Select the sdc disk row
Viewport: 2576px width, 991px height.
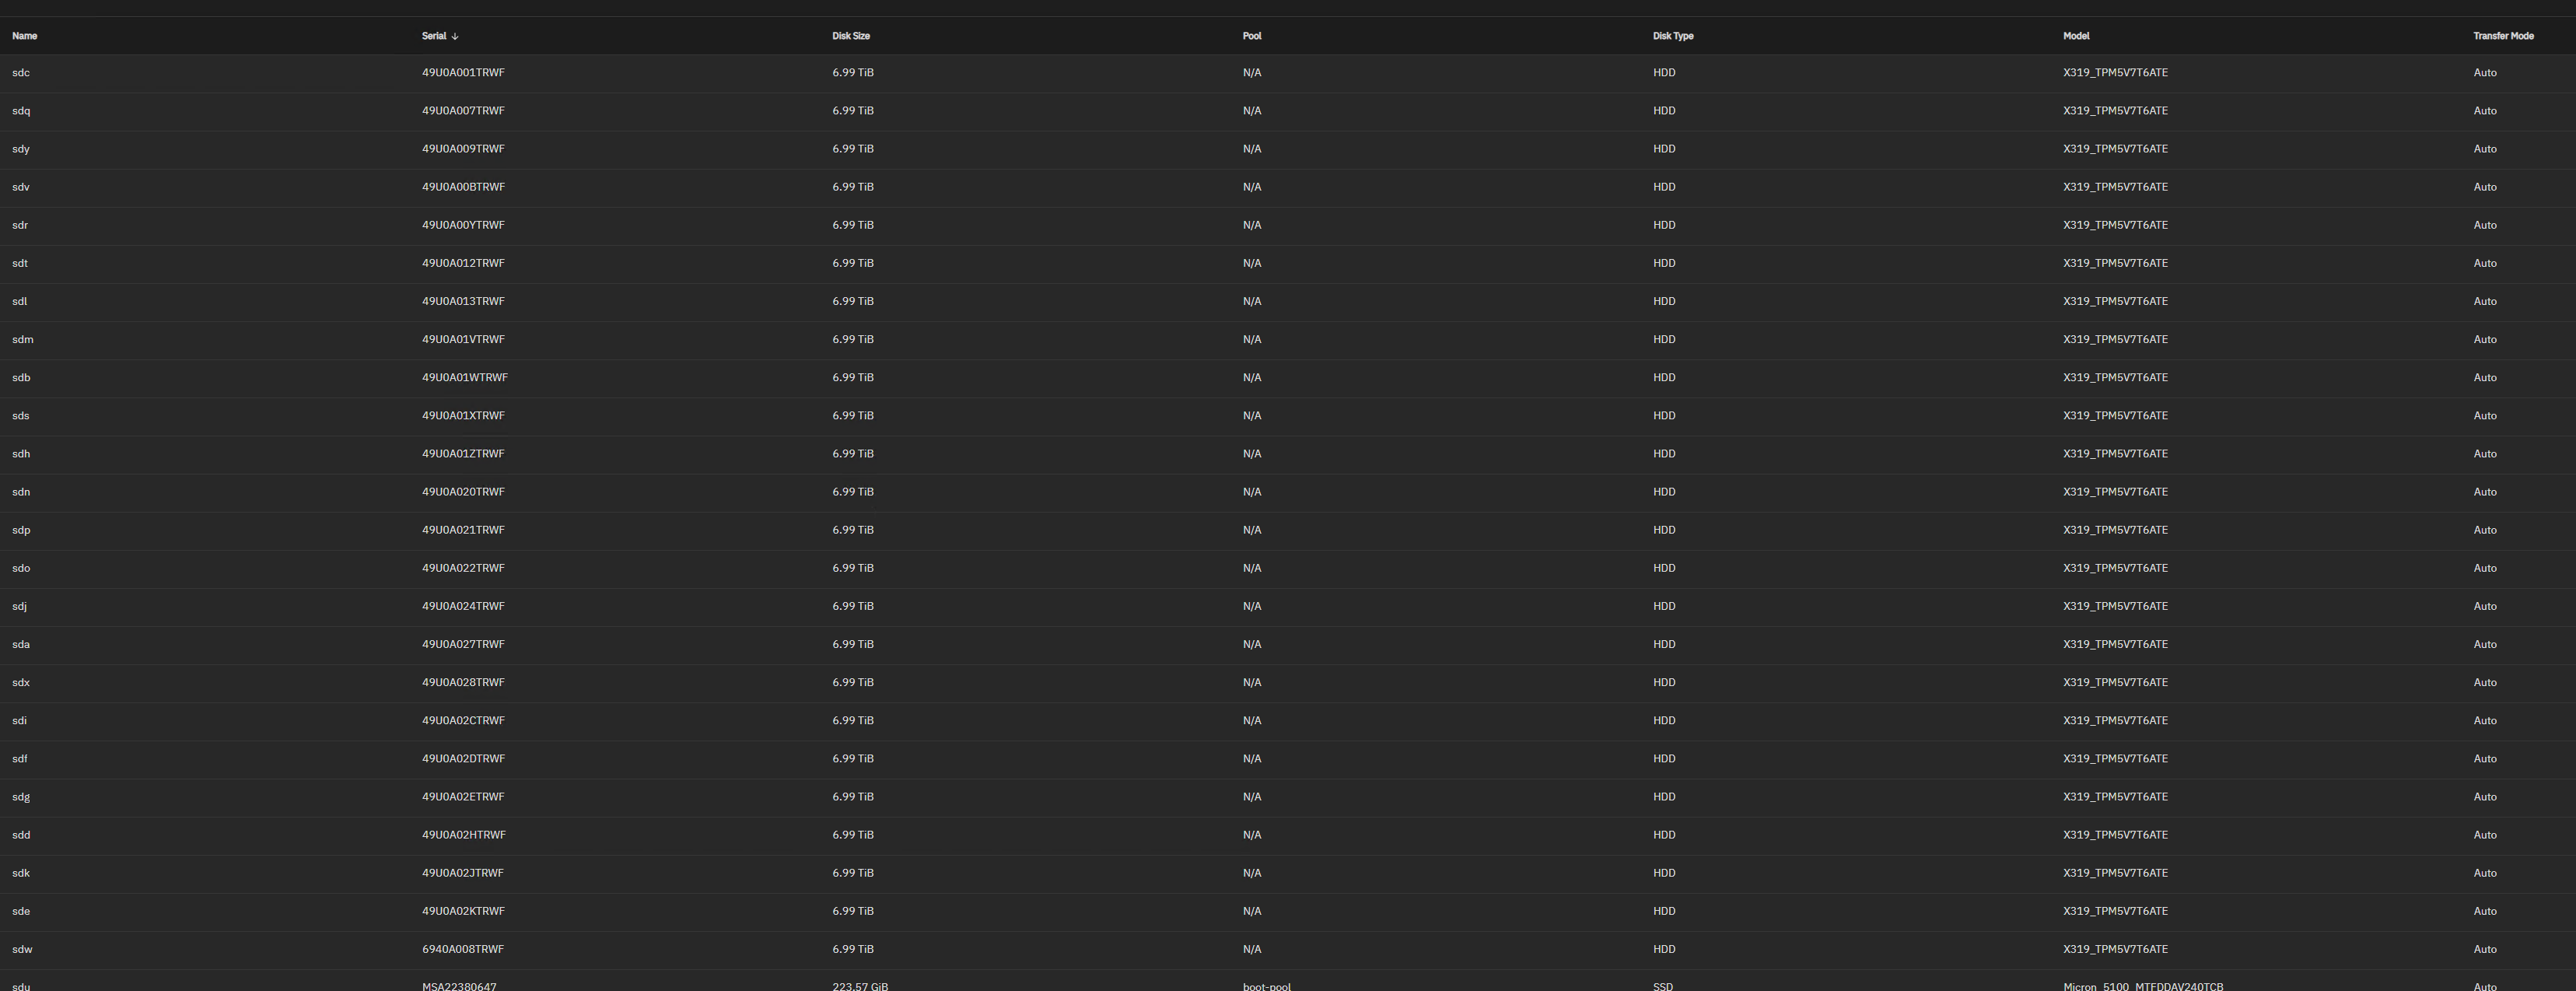click(21, 73)
